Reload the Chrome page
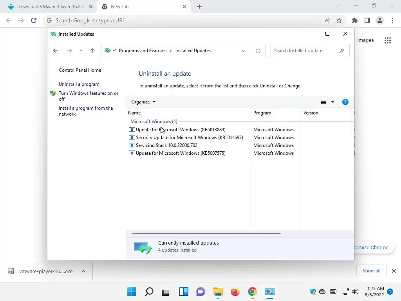 (x=34, y=20)
